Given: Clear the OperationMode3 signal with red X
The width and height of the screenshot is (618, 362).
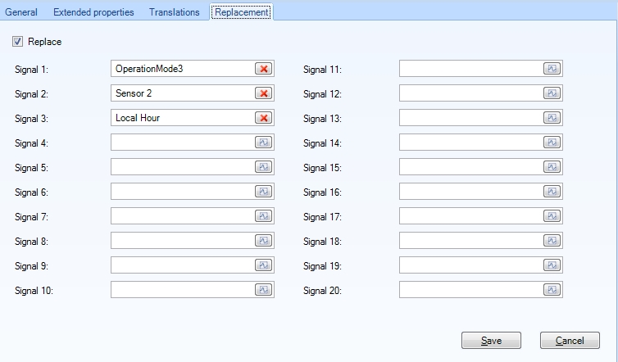Looking at the screenshot, I should 264,69.
